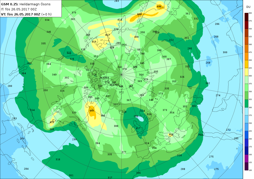Select the dark green 300–325 legend swatch
Viewport: 254px width, 179px height.
246,104
